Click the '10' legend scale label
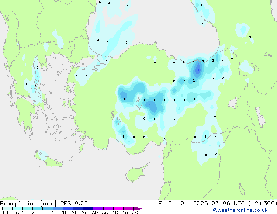This screenshot has height=214, width=277. (x=55, y=212)
